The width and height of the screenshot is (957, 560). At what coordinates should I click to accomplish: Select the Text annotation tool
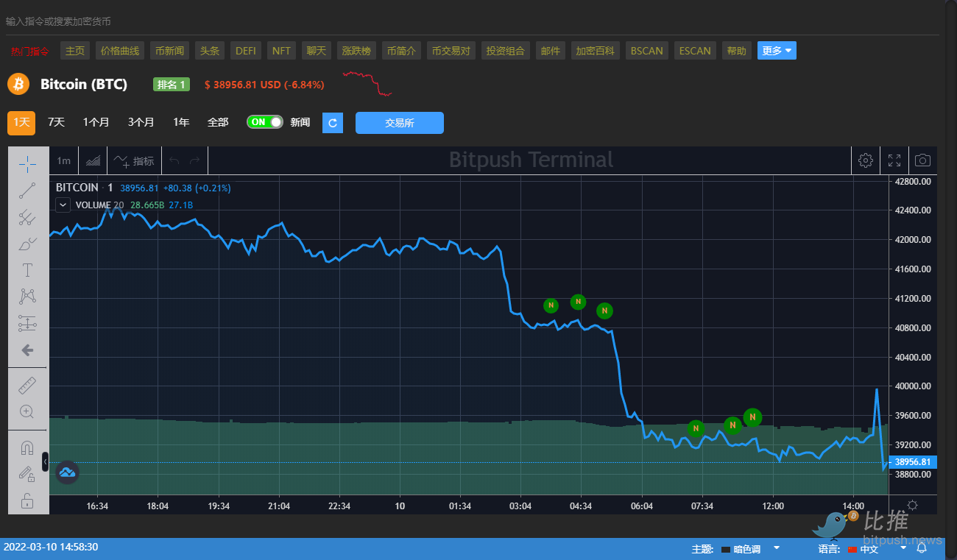[x=27, y=270]
